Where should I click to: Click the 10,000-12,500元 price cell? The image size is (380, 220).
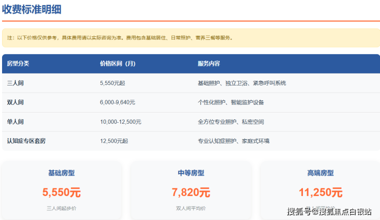click(x=121, y=122)
